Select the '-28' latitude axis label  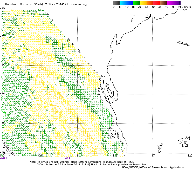2,123
